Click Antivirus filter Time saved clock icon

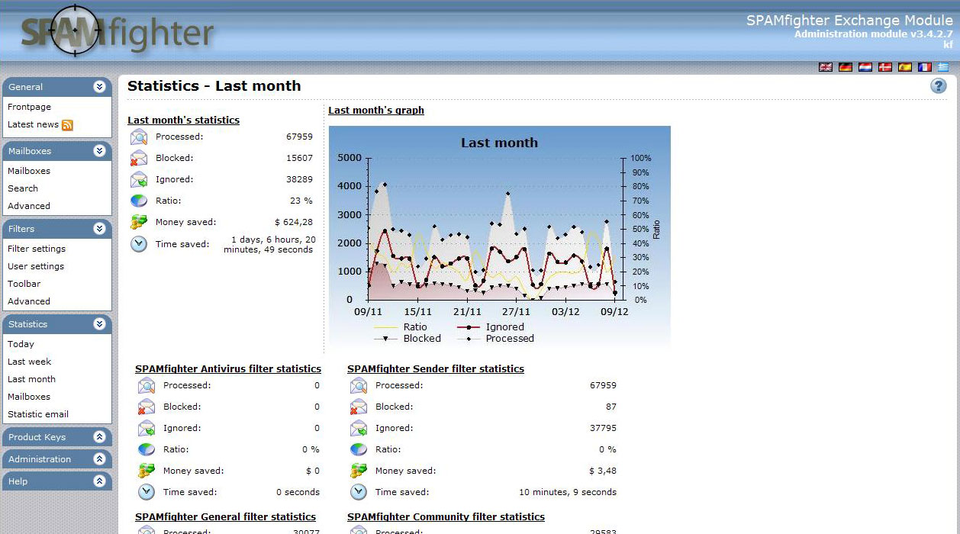click(146, 493)
